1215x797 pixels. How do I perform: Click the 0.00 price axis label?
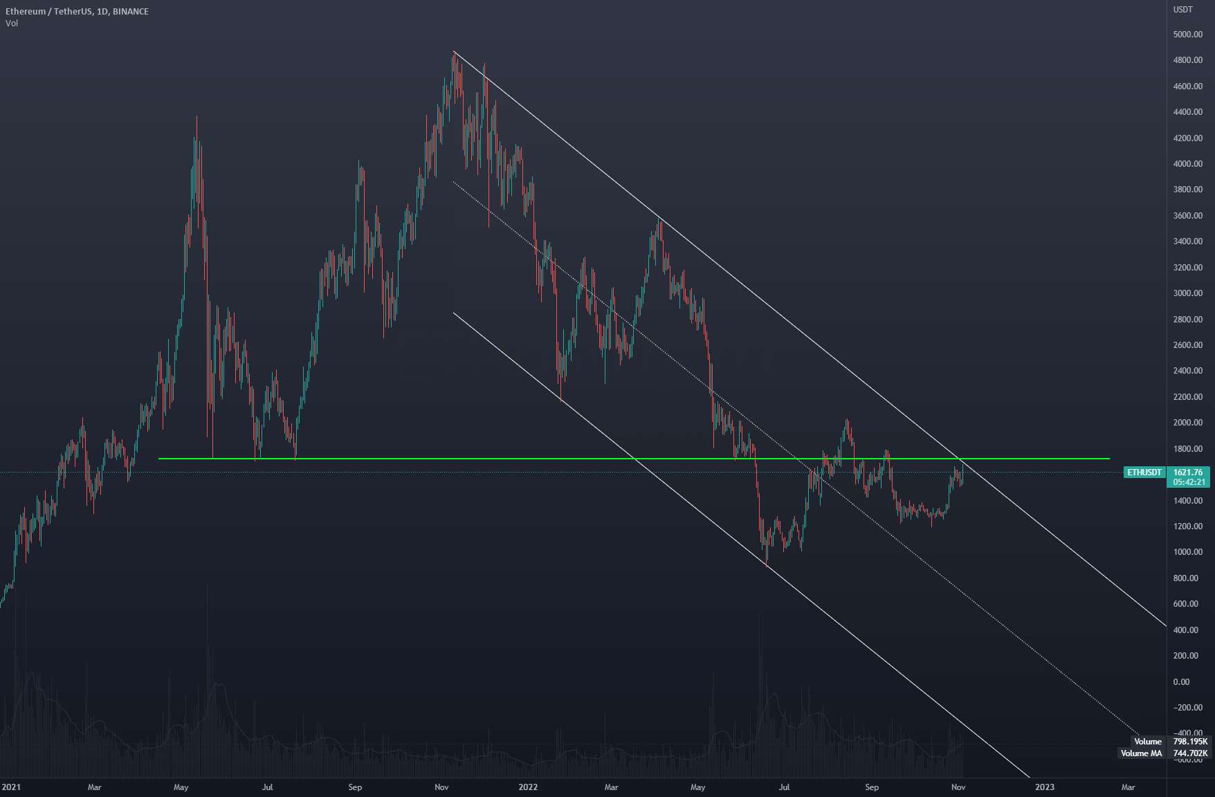point(1181,682)
